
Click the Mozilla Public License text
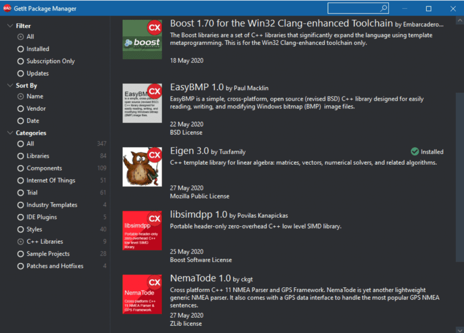point(200,196)
